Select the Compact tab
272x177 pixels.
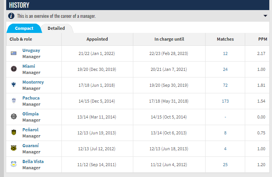pyautogui.click(x=24, y=28)
